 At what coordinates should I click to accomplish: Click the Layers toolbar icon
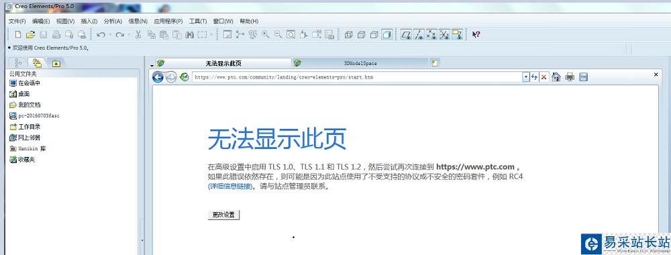329,35
